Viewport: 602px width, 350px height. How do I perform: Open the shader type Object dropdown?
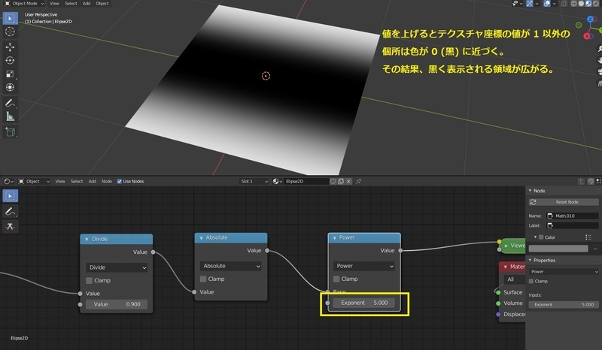tap(34, 181)
